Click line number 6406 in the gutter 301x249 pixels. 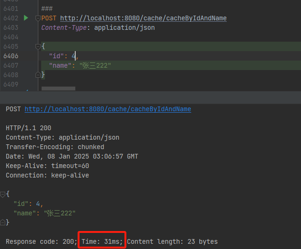pyautogui.click(x=11, y=56)
